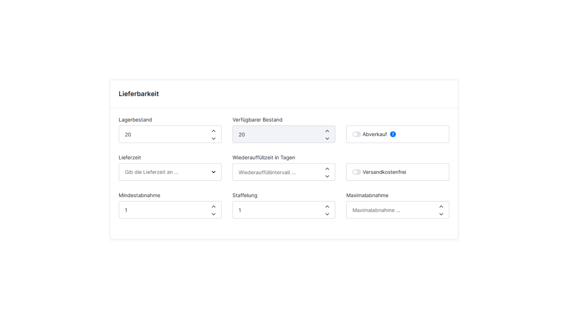Enable the Versandkostenfrei switch
569x320 pixels.
357,172
